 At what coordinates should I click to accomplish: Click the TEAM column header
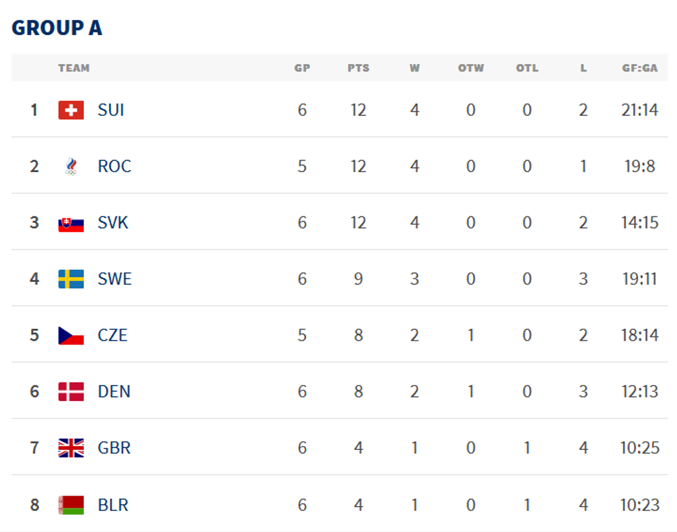click(x=73, y=68)
